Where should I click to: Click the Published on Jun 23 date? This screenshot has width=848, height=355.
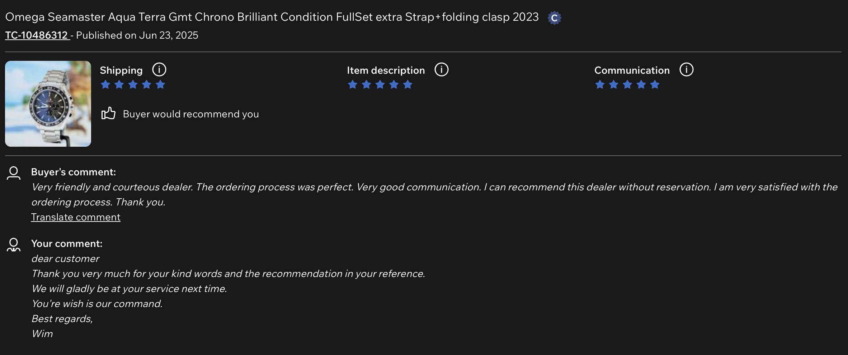point(137,35)
